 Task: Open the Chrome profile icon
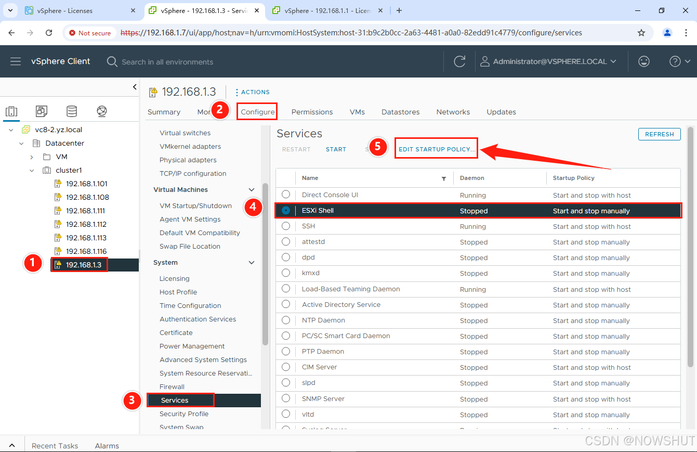click(667, 33)
